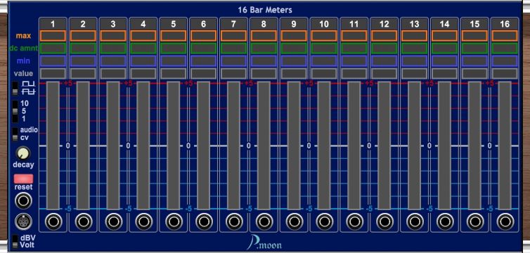Click the bar meter of channel 13
The height and width of the screenshot is (253, 530).
pos(415,145)
